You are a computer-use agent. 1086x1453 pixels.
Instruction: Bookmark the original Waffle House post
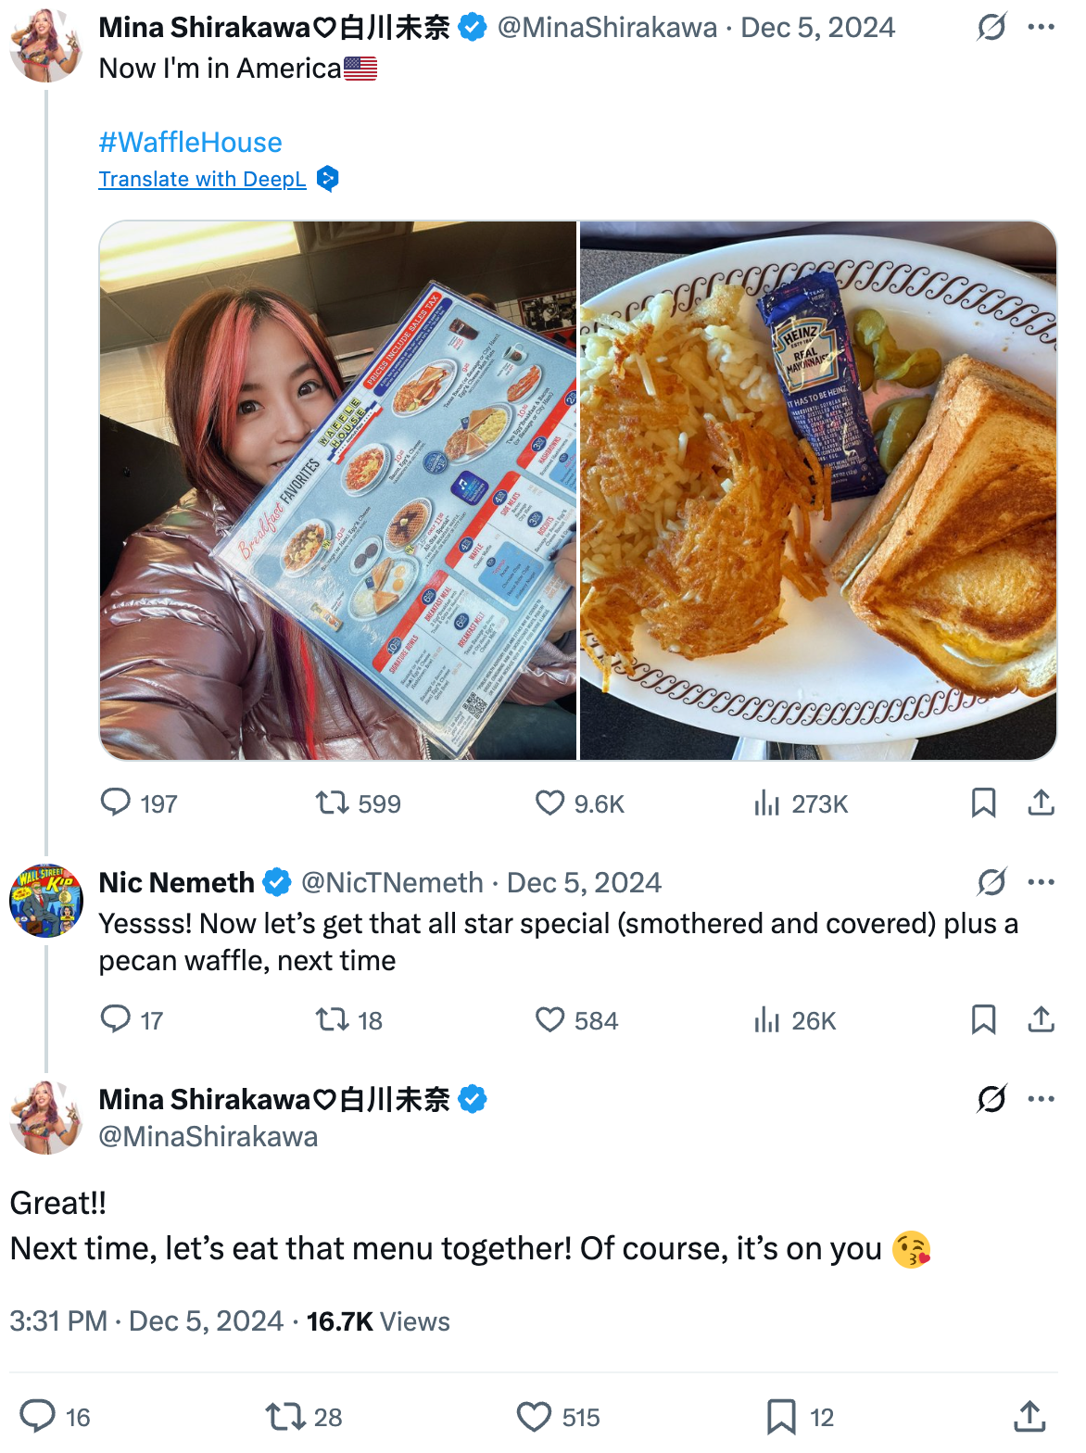[983, 802]
